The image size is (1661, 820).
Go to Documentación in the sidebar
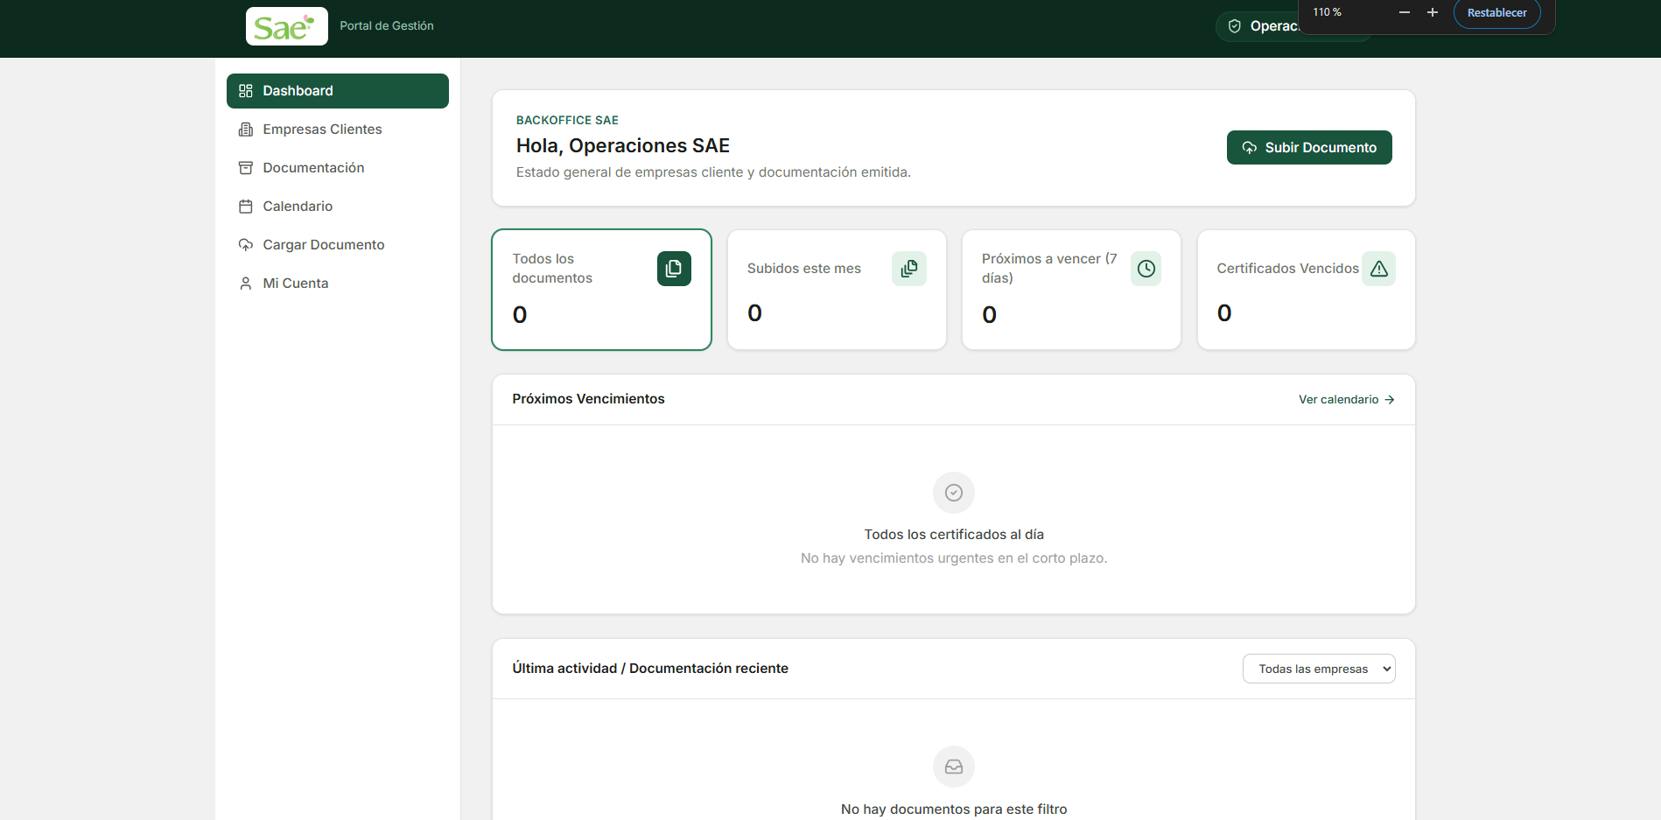[x=337, y=168]
